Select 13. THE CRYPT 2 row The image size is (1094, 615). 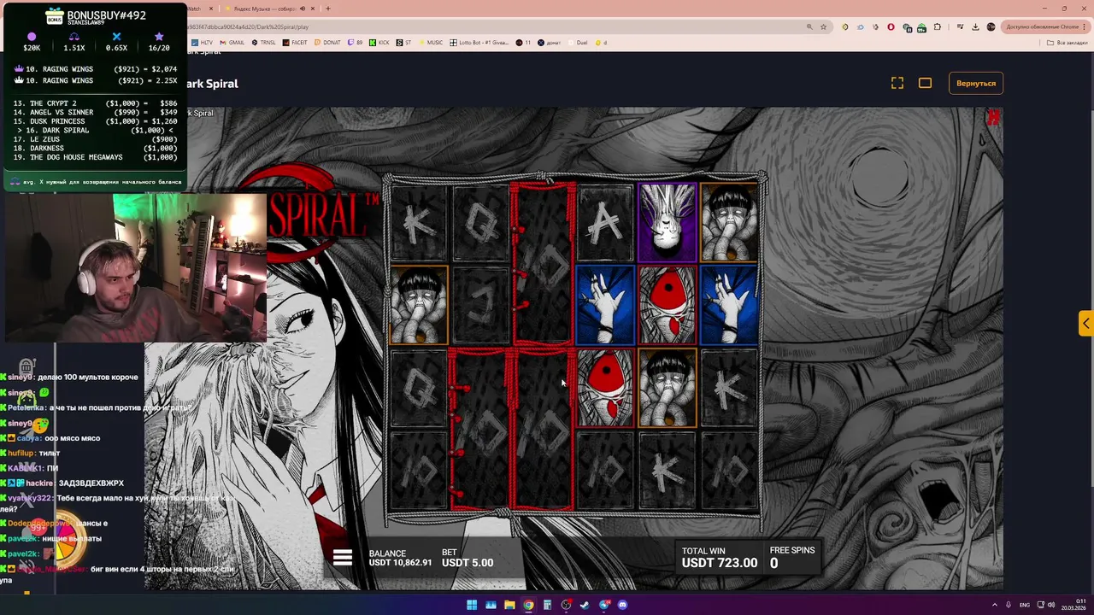(x=95, y=103)
